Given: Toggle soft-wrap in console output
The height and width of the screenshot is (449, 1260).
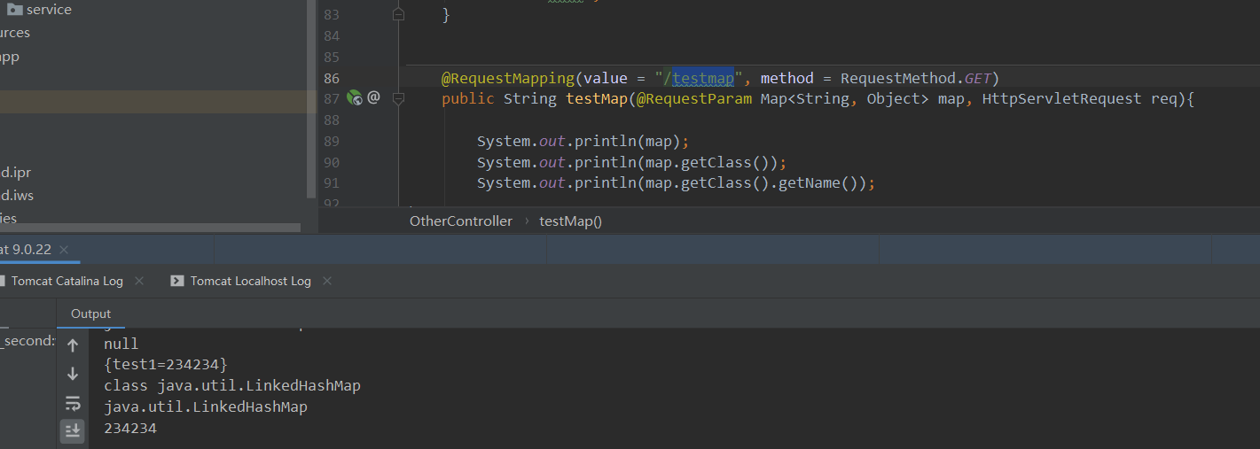Looking at the screenshot, I should (73, 403).
